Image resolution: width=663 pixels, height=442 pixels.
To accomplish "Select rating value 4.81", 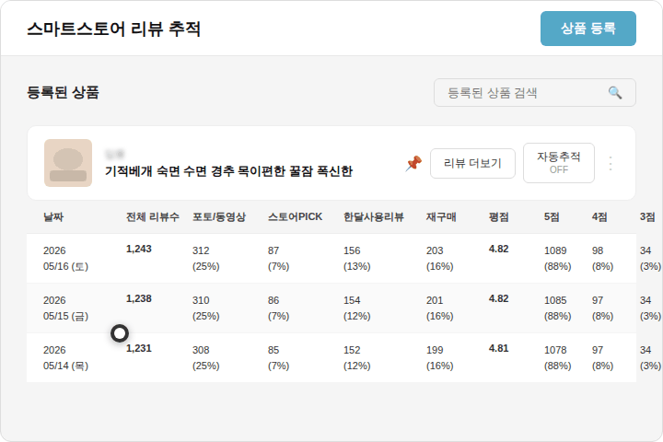I will tap(498, 348).
